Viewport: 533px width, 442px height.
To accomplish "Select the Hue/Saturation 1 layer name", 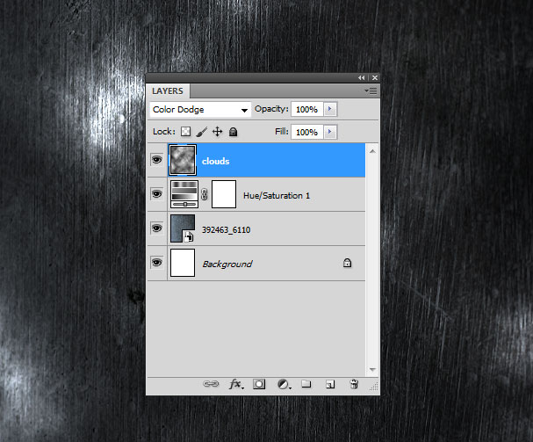I will [x=277, y=196].
